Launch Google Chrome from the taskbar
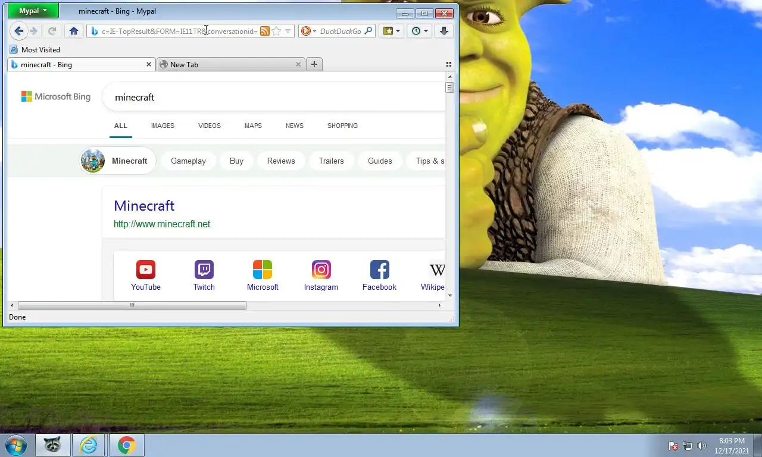762x457 pixels. [x=126, y=445]
